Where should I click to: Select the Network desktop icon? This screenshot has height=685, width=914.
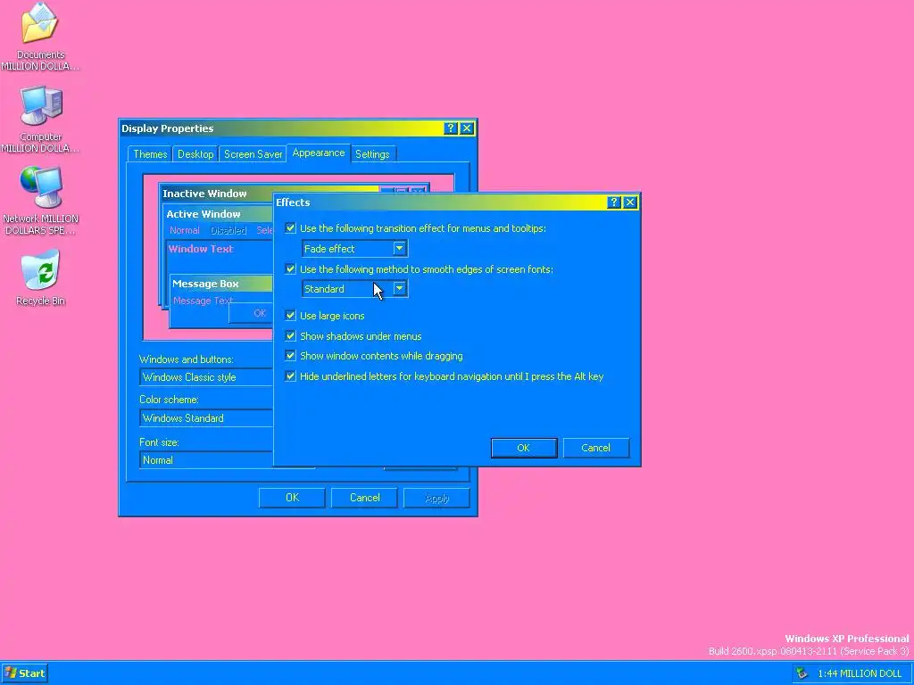(39, 201)
